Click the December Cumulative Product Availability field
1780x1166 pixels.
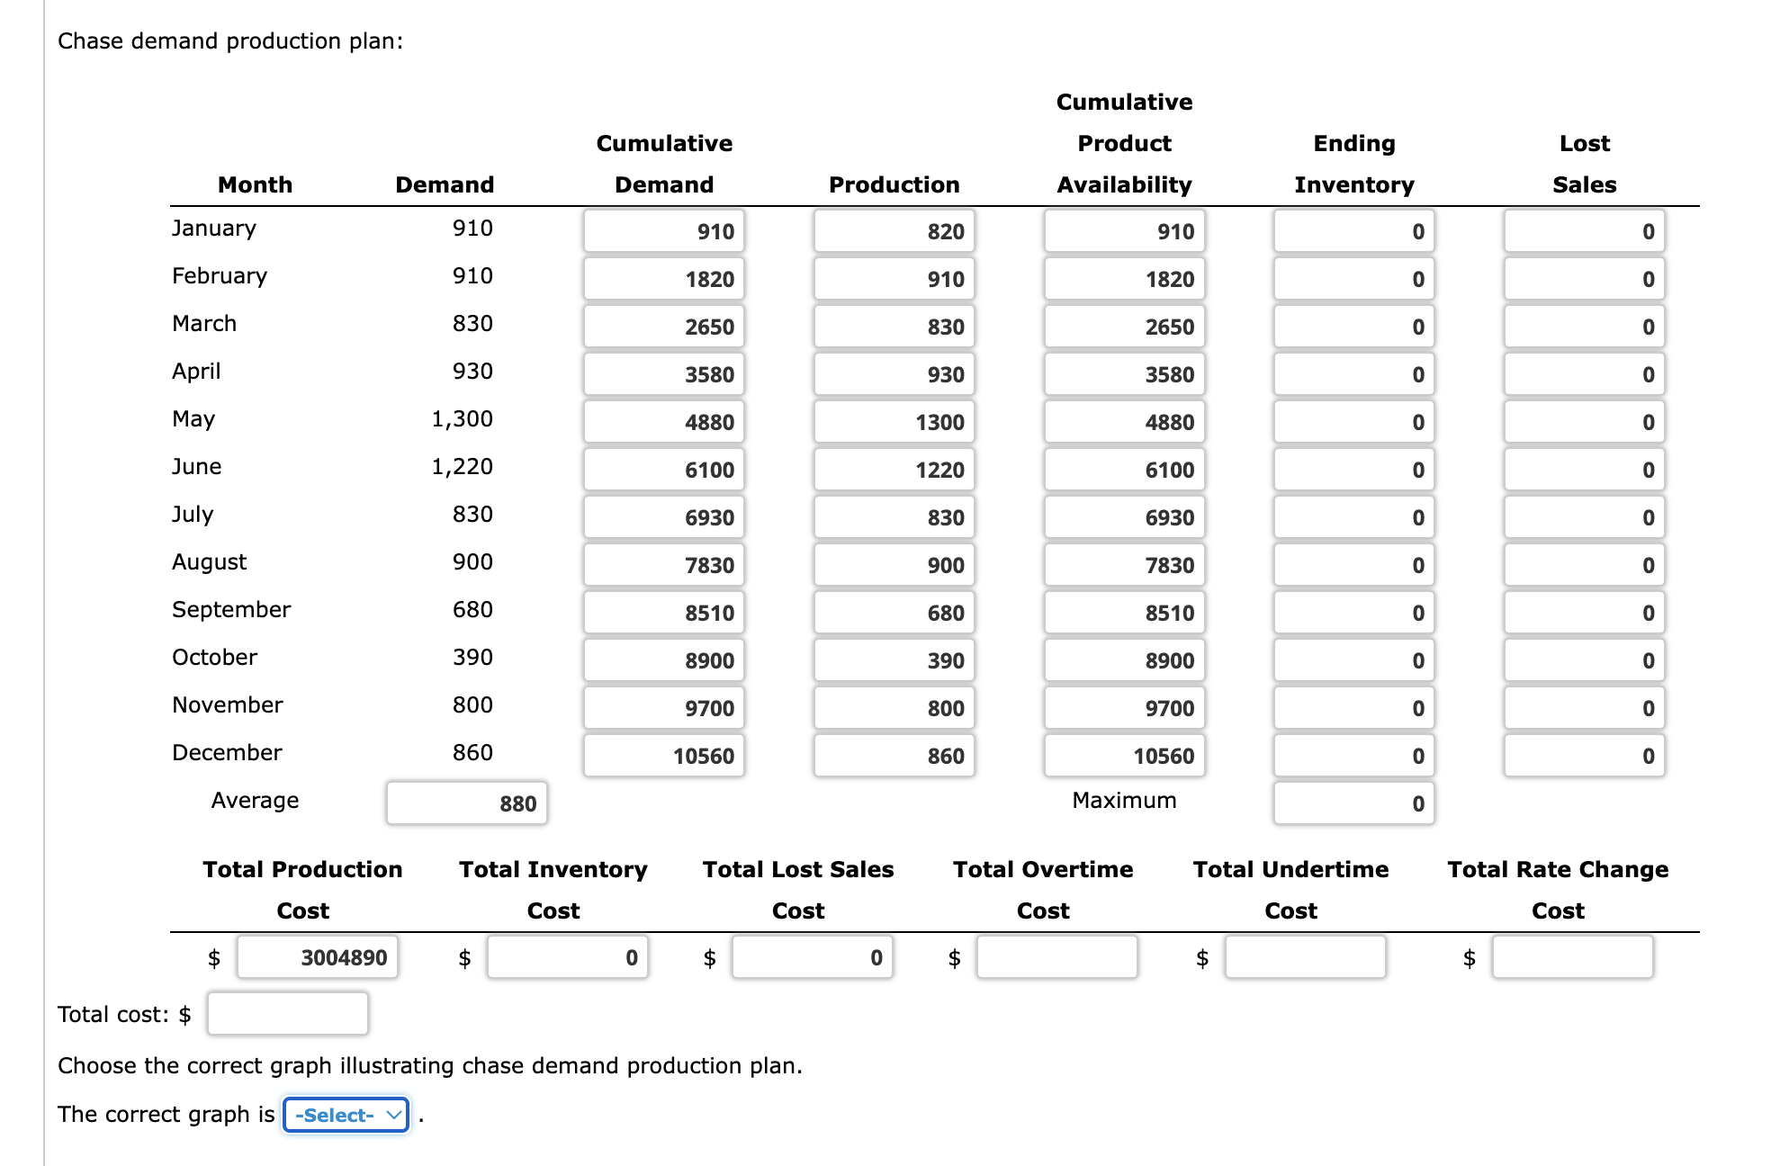pos(1124,756)
